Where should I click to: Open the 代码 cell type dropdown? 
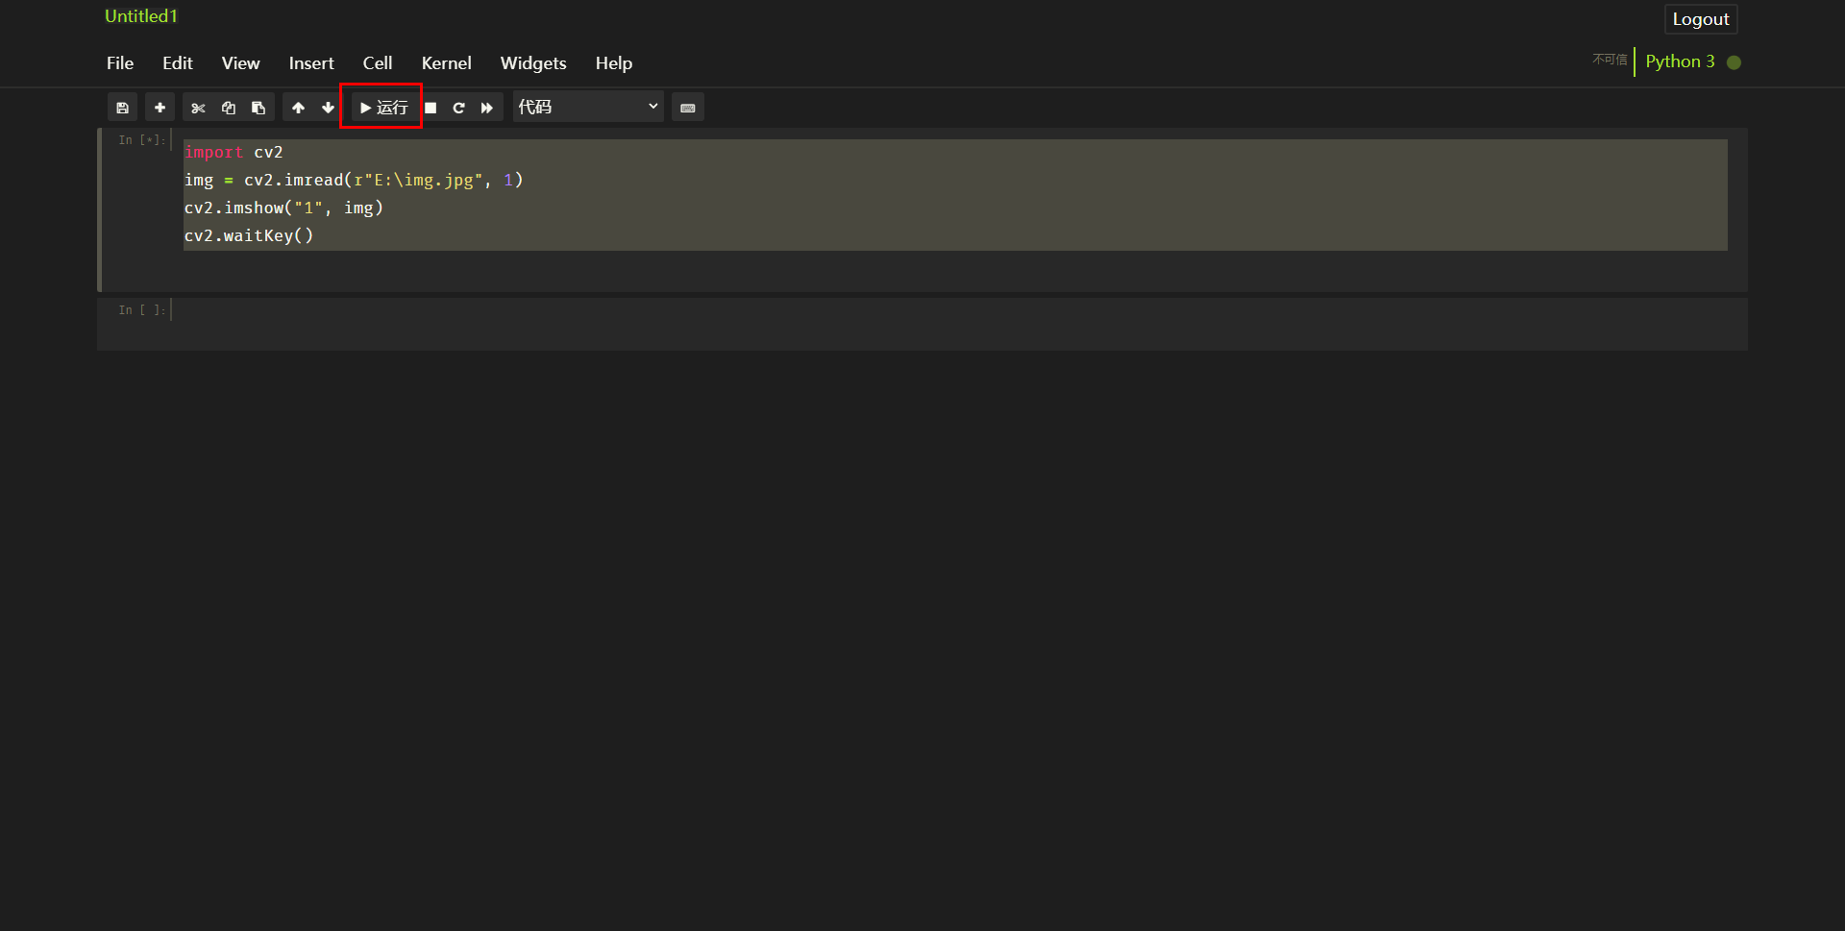[588, 107]
